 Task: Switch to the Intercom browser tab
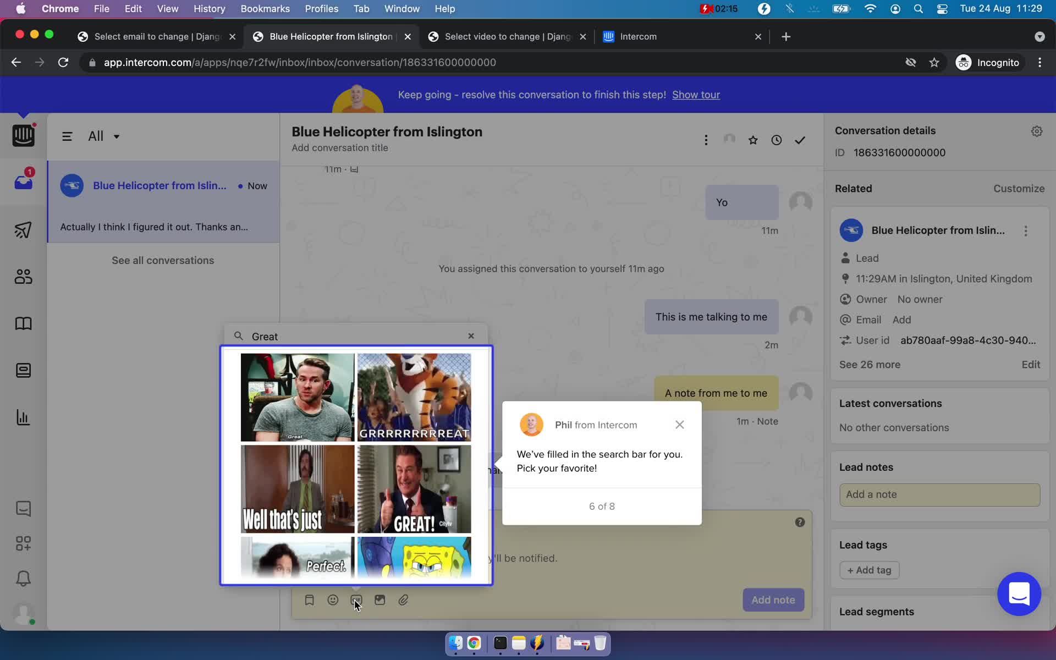pos(682,36)
